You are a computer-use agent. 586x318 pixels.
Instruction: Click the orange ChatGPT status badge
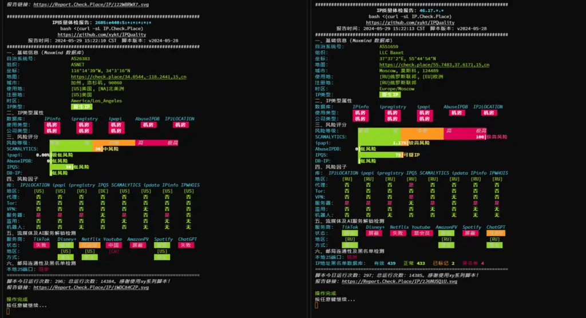point(496,233)
